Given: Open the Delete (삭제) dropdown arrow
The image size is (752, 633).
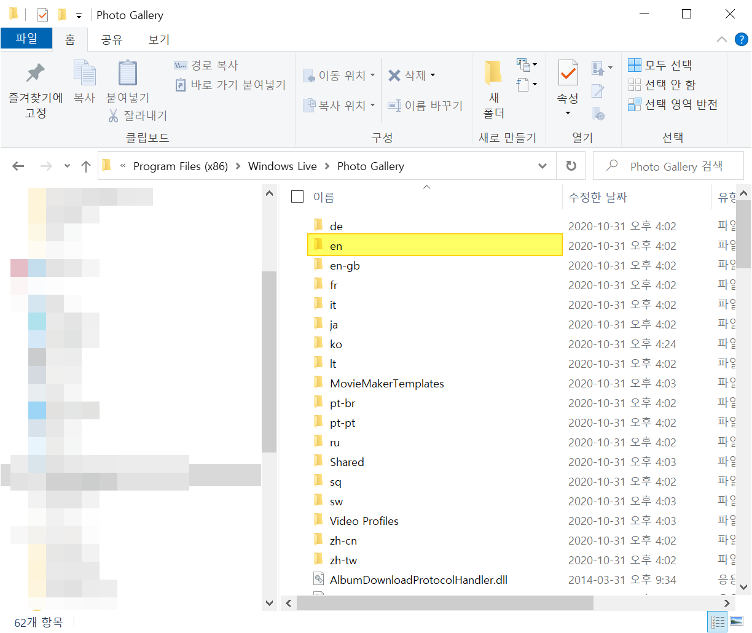Looking at the screenshot, I should point(433,76).
